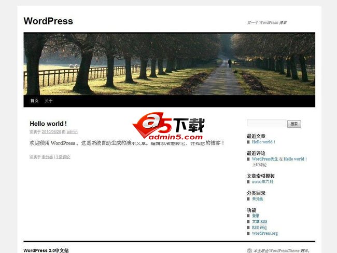
Task: Open the Hello world! post title
Action: coord(48,124)
